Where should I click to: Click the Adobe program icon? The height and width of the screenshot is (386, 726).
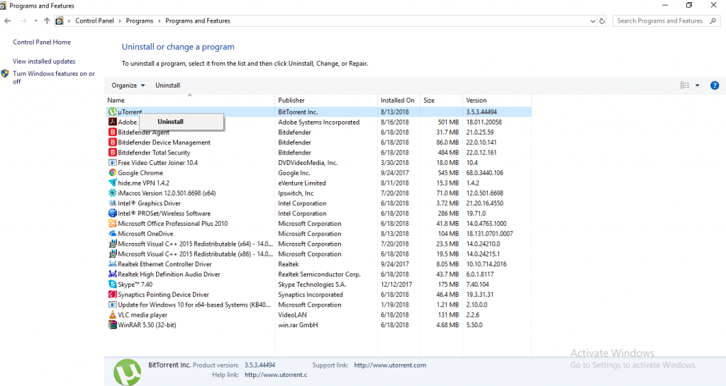pos(112,122)
